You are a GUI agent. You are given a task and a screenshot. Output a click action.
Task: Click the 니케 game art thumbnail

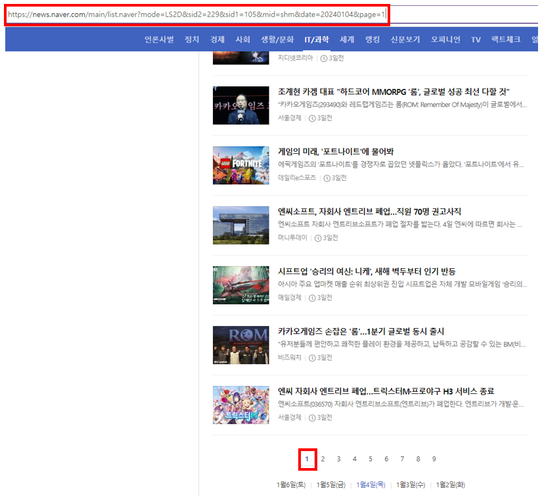point(241,285)
